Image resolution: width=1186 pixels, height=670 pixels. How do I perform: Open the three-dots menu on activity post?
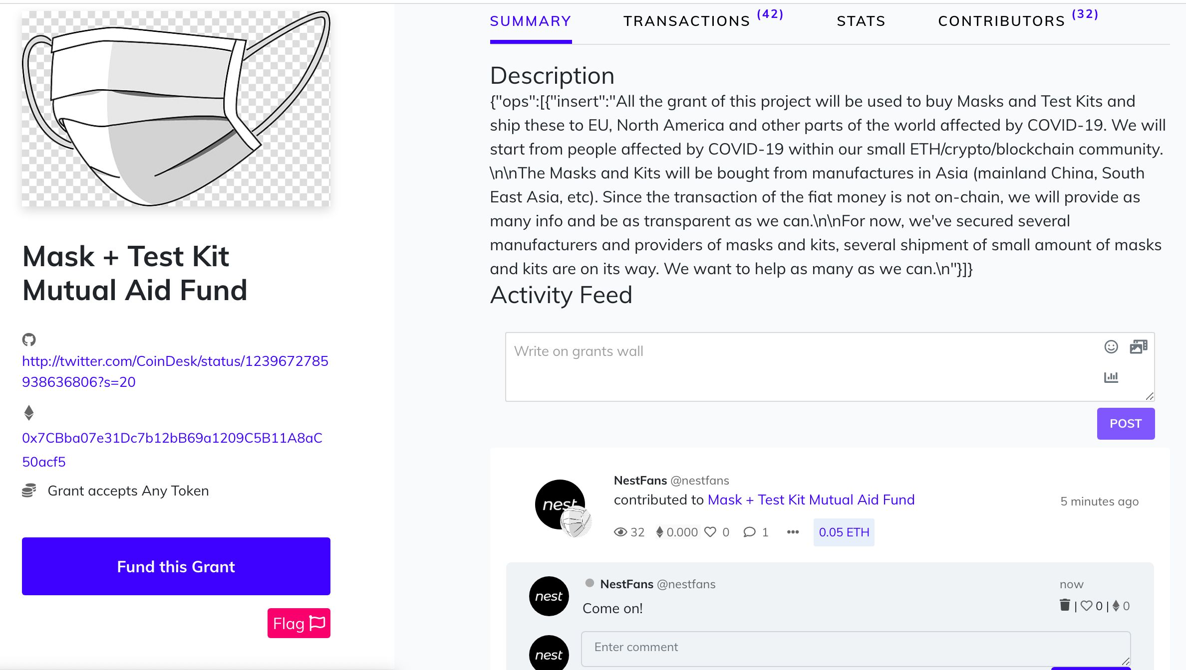click(x=793, y=532)
